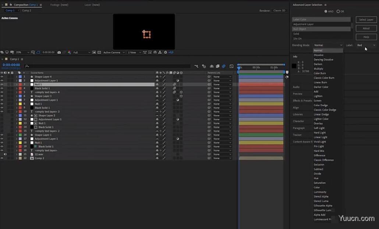
Task: Switch to the Comp 2 viewer tab
Action: [26, 11]
